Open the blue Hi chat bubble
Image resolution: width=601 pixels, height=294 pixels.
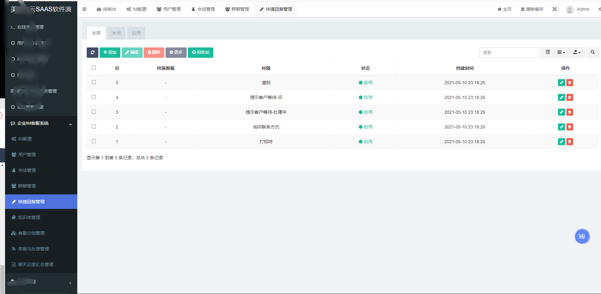click(x=582, y=237)
